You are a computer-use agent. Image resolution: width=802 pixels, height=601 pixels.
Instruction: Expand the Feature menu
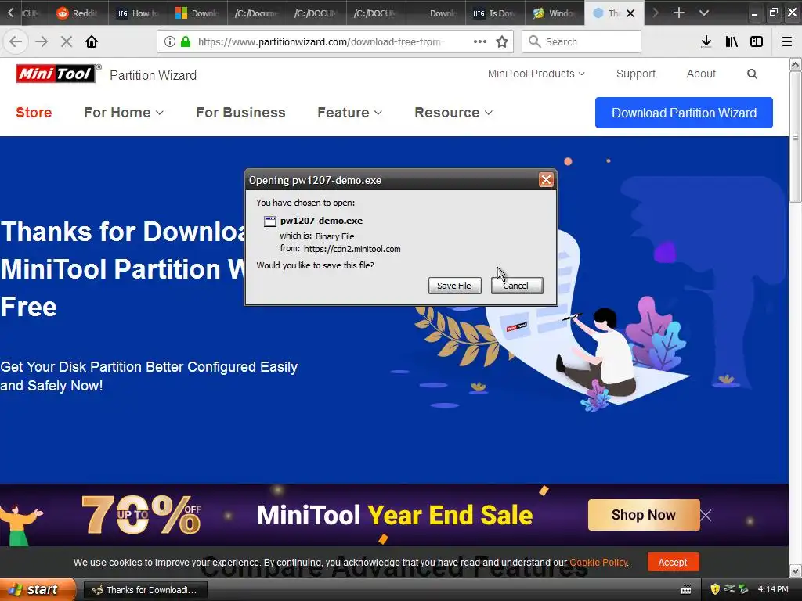click(349, 113)
